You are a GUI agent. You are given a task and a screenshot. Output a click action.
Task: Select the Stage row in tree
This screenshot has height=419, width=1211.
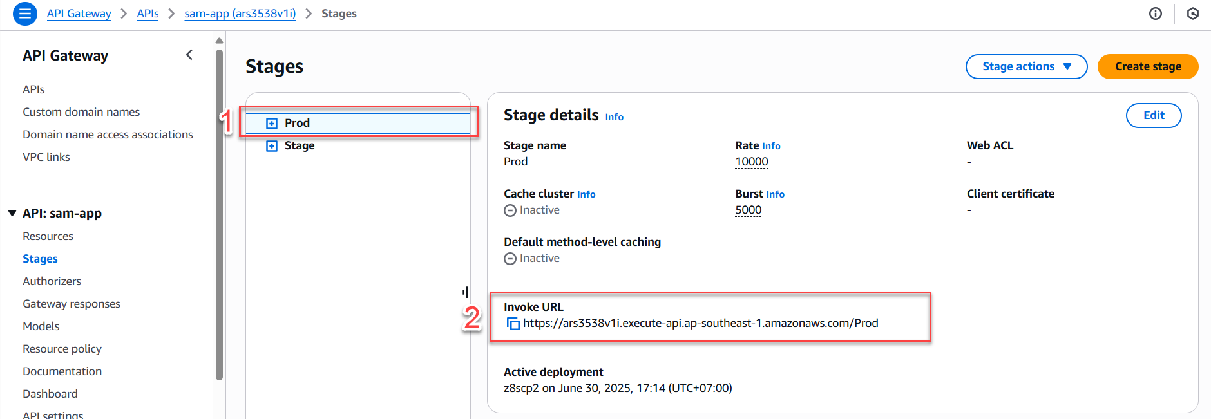pos(358,145)
